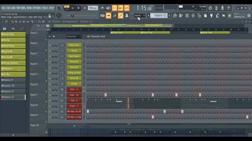Open playlist options menu arrow
Viewport: 252px width, 141px height.
tap(2, 22)
